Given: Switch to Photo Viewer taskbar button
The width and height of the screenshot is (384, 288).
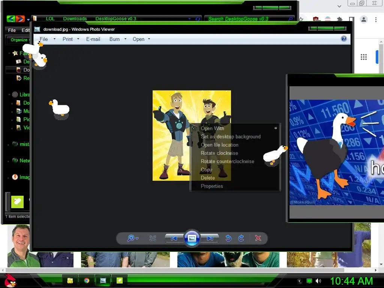Looking at the screenshot, I should pyautogui.click(x=103, y=280).
